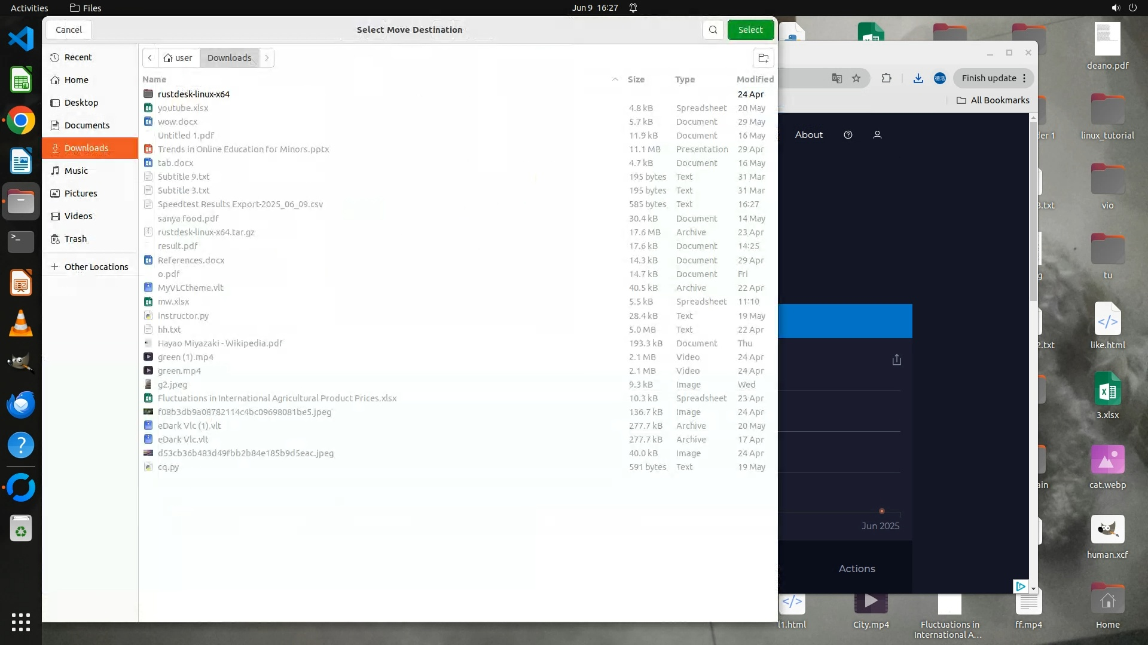
Task: Open the rustdesk-linux-x64 folder row
Action: click(194, 94)
